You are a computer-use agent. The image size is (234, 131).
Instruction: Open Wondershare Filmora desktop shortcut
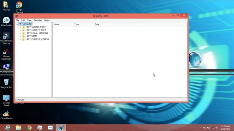point(6,39)
